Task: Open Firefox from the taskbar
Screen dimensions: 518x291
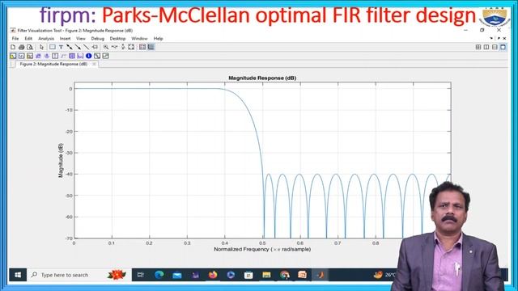Action: (213, 275)
